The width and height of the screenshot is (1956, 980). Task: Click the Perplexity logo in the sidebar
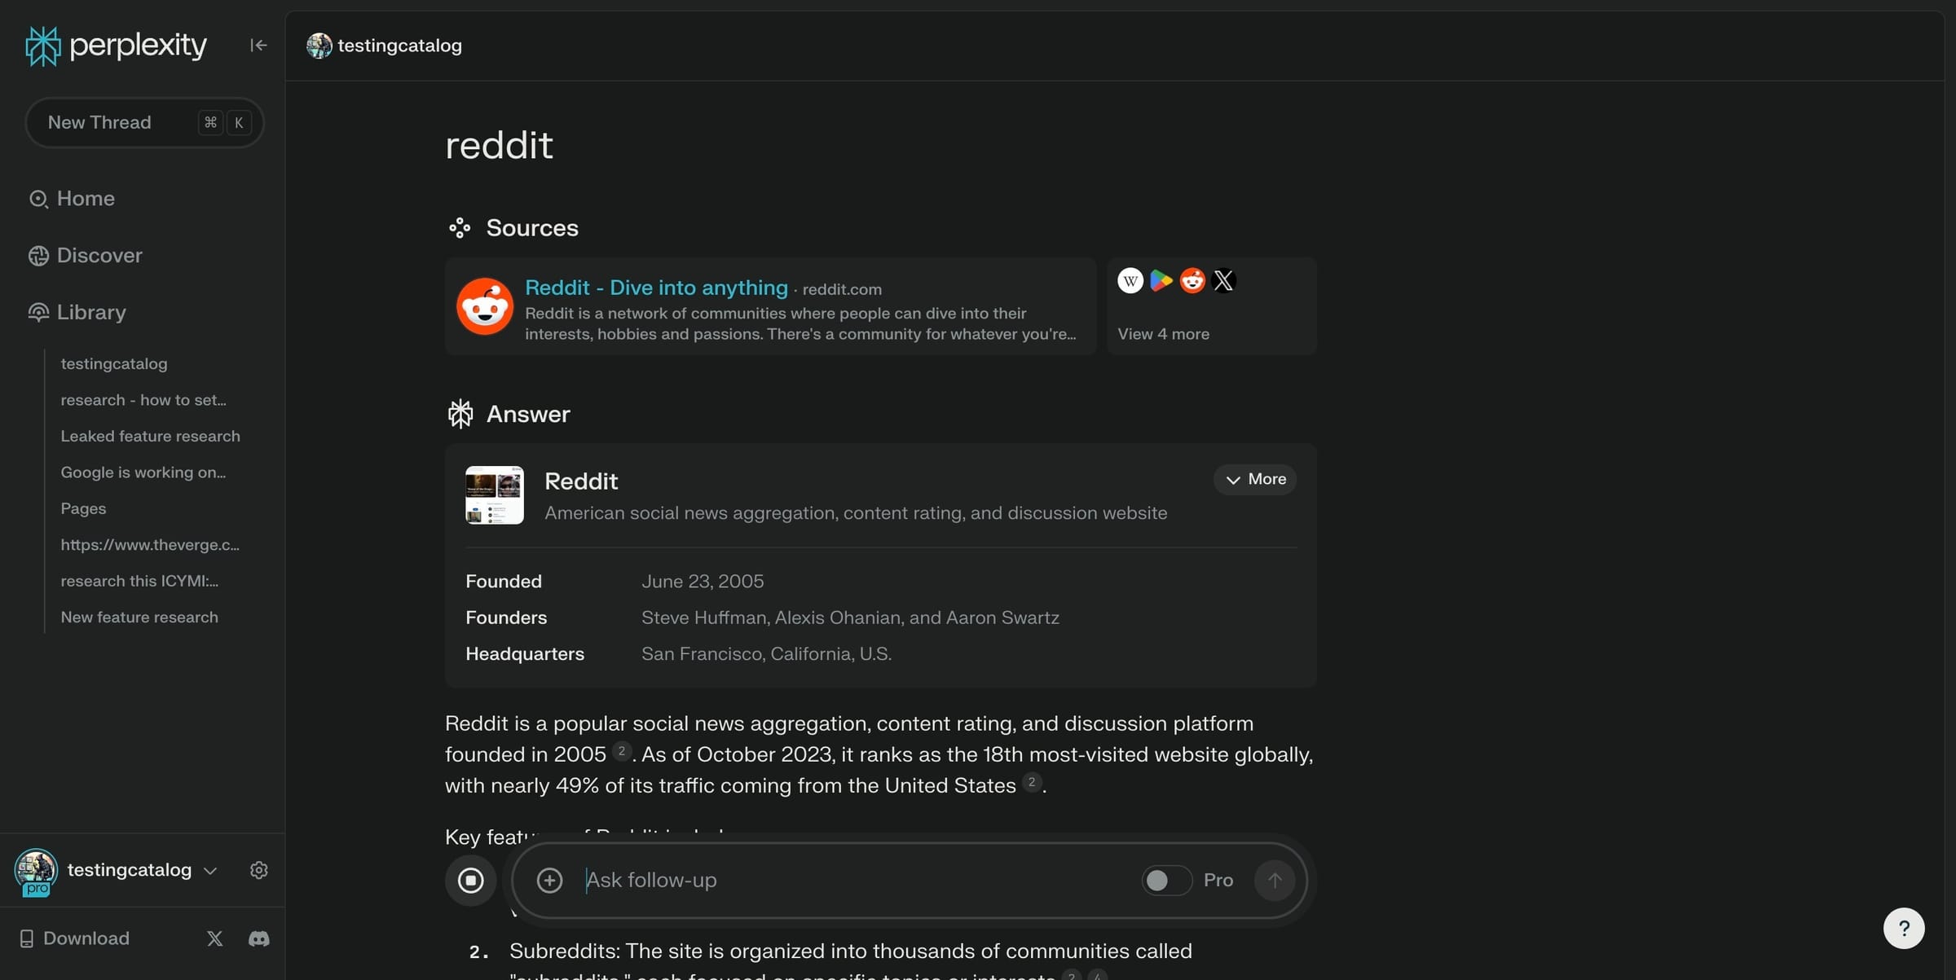(115, 45)
